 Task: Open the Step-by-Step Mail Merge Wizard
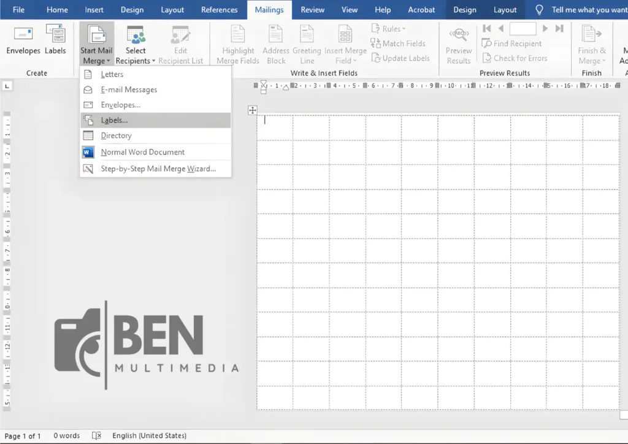tap(158, 169)
